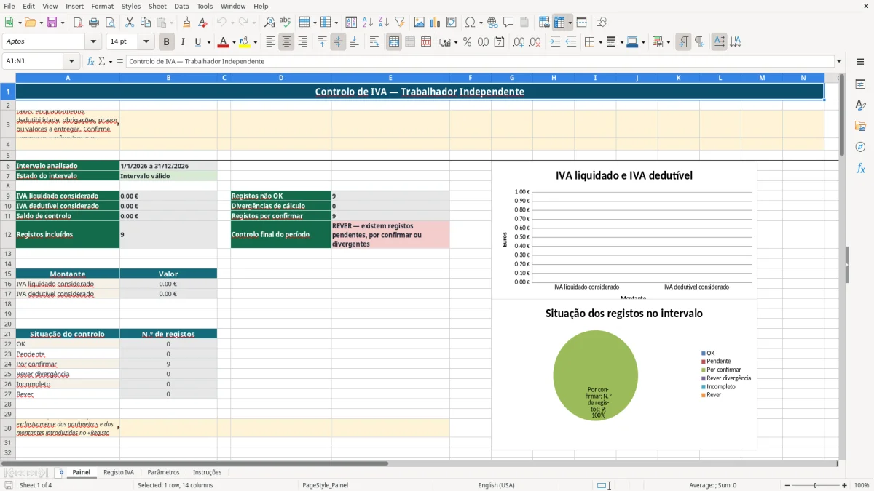This screenshot has height=491, width=874.
Task: Insert a chart
Action: (x=435, y=23)
